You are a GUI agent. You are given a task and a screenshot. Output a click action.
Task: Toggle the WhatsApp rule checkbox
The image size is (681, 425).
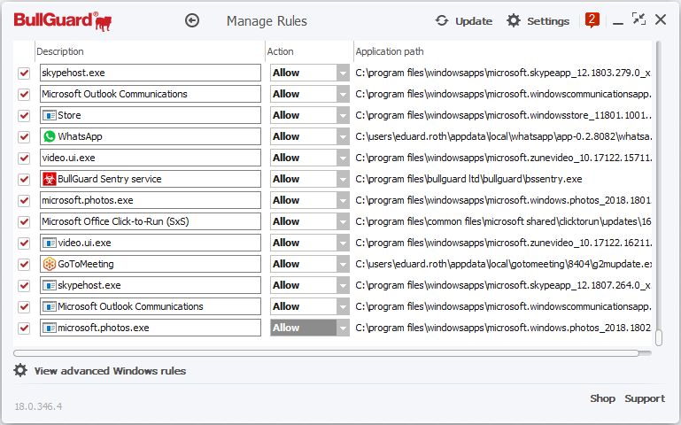click(24, 136)
